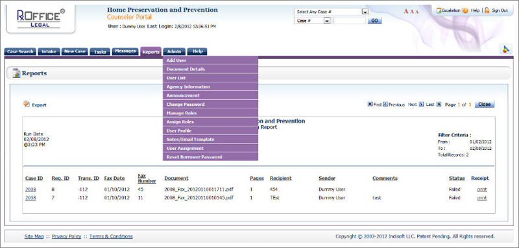Open case 2008 link in Req. ID 8 row

click(x=30, y=190)
